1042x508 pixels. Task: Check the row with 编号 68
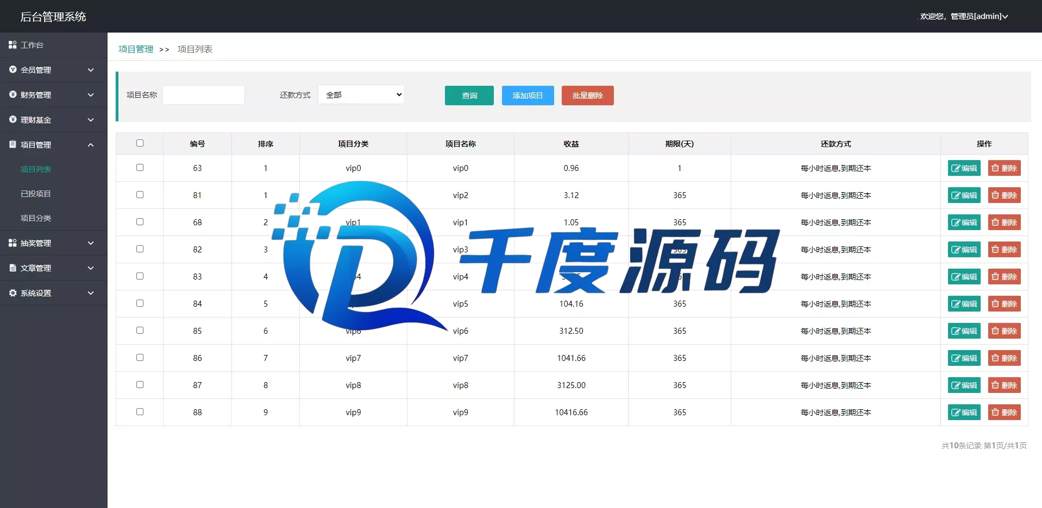[x=140, y=222]
